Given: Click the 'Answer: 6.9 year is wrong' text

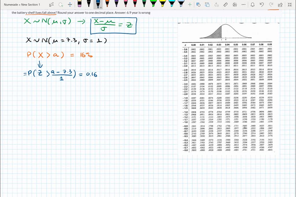Looking at the screenshot, I should [x=132, y=13].
